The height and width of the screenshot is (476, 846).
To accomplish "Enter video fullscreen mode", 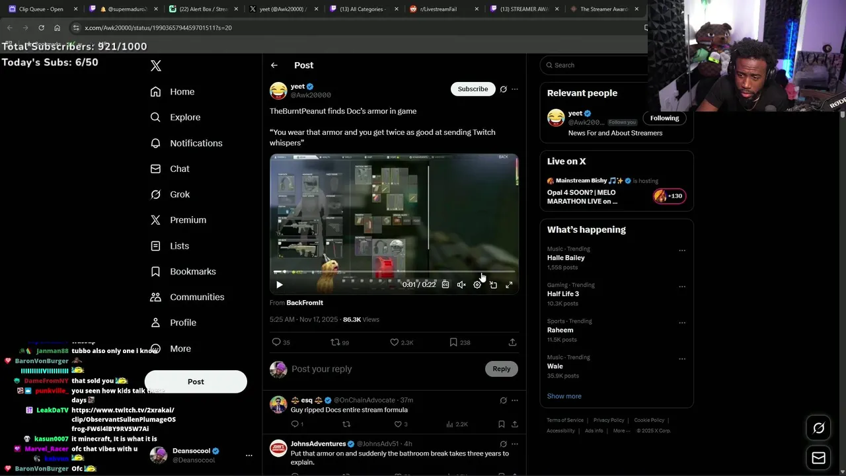I will click(509, 285).
